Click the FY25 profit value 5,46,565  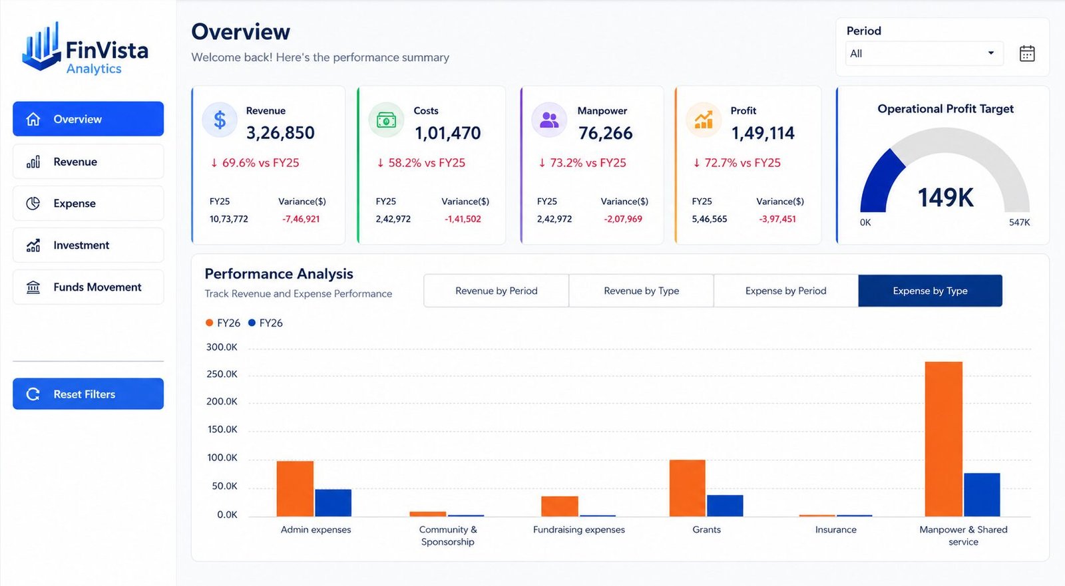pos(710,219)
